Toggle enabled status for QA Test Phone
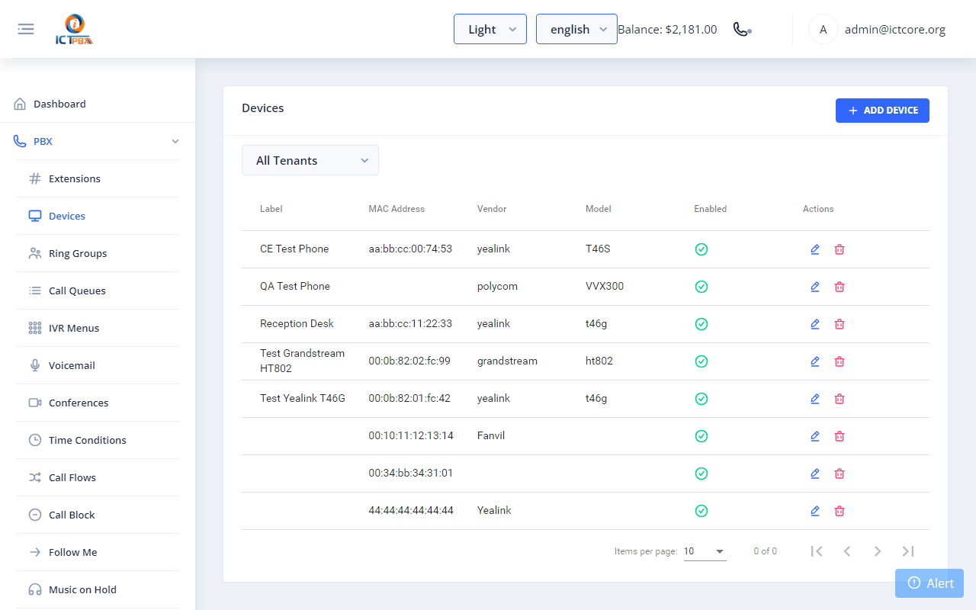Image resolution: width=976 pixels, height=610 pixels. coord(701,287)
